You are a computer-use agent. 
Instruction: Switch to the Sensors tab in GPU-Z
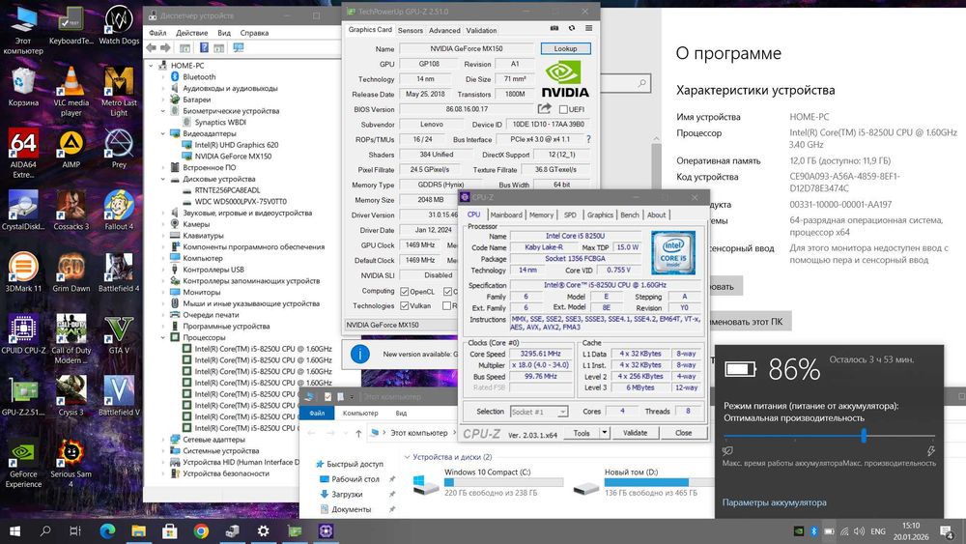(411, 30)
